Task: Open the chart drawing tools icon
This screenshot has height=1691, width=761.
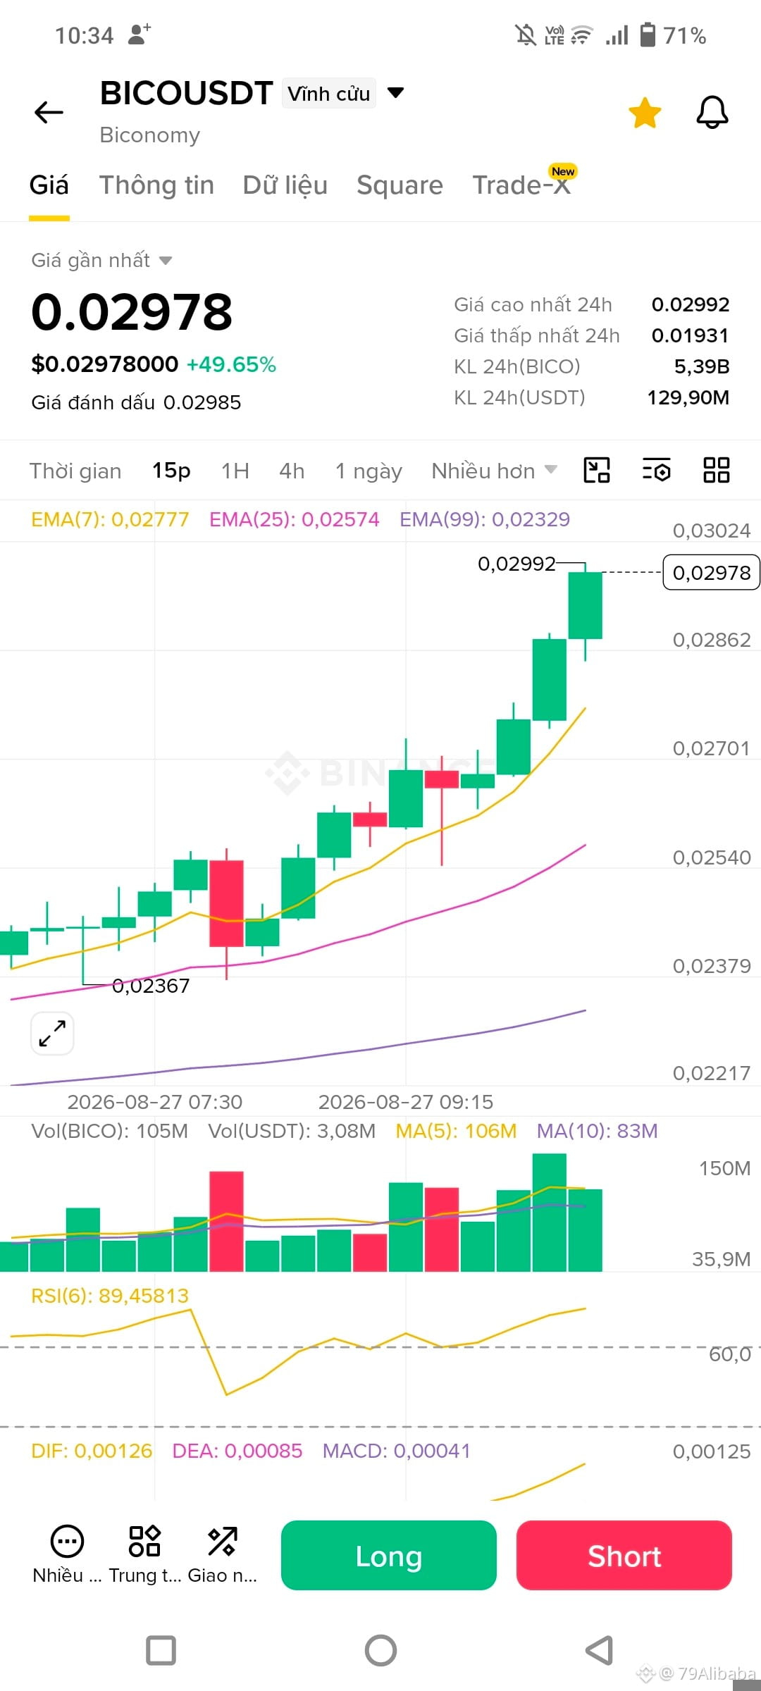Action: tap(597, 470)
